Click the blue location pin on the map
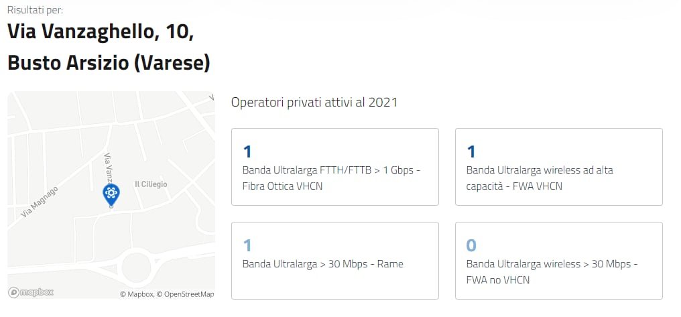 point(111,194)
